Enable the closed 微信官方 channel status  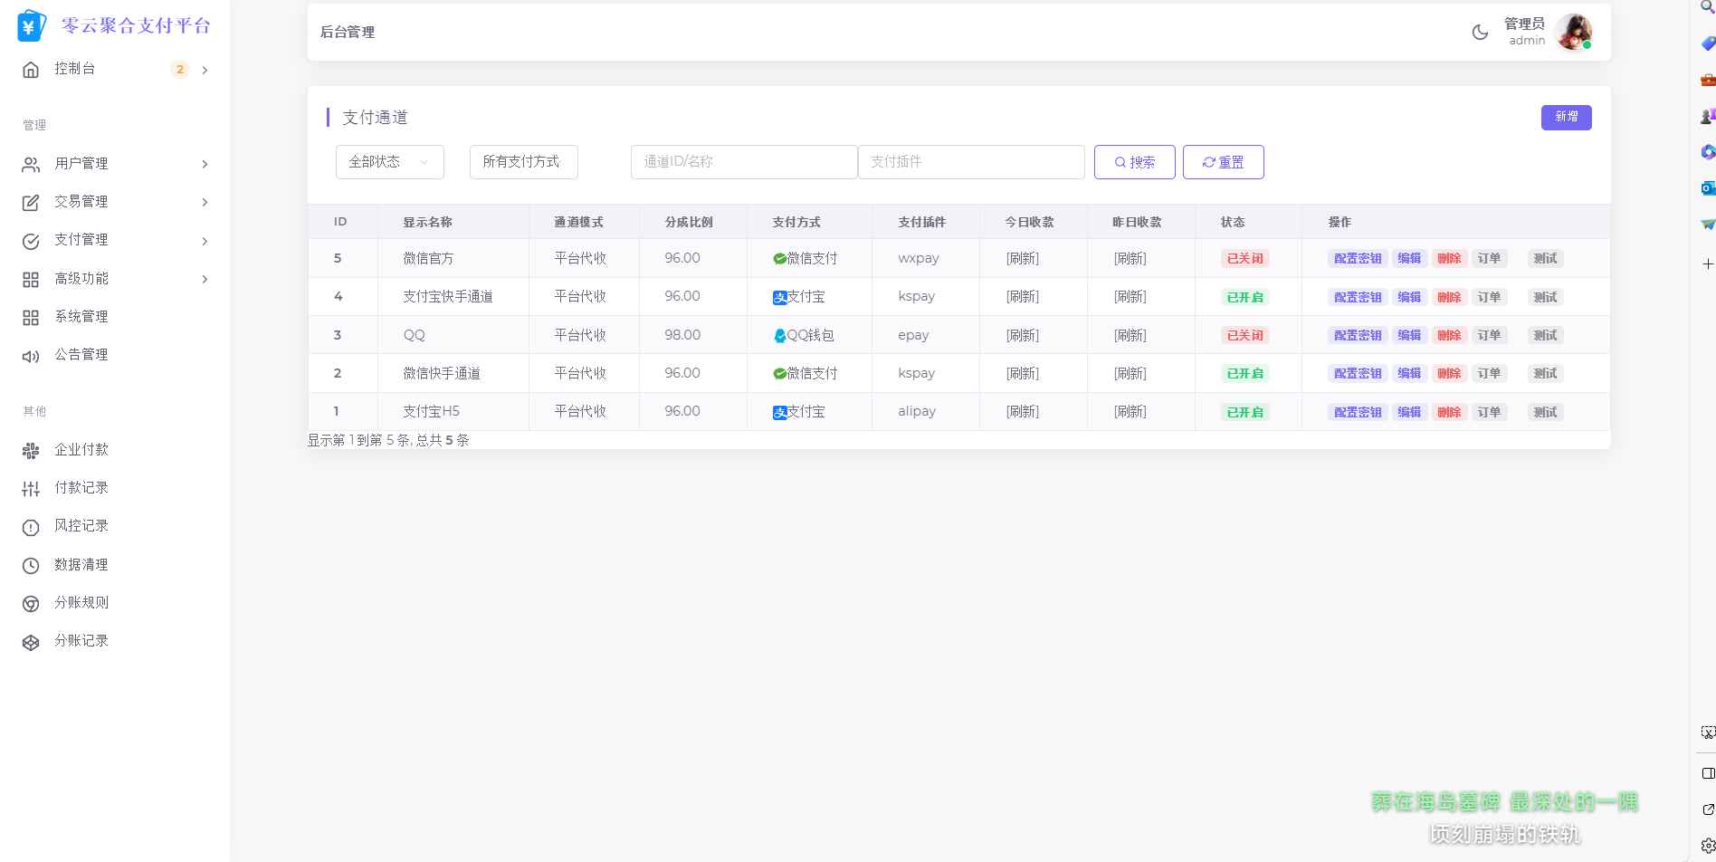pos(1244,258)
